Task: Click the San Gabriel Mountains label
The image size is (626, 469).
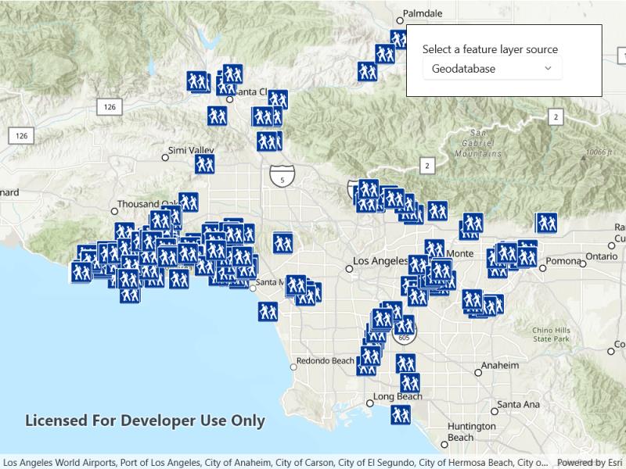Action: 478,143
